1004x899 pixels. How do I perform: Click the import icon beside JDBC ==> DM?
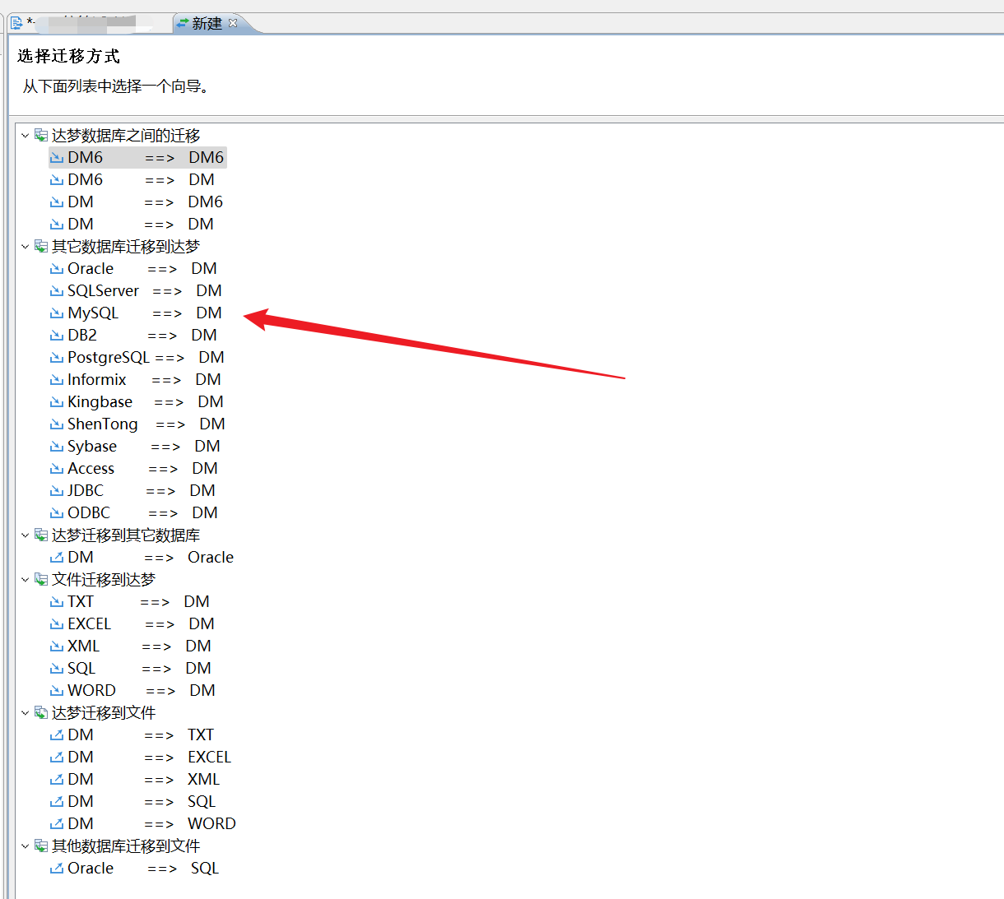[57, 490]
